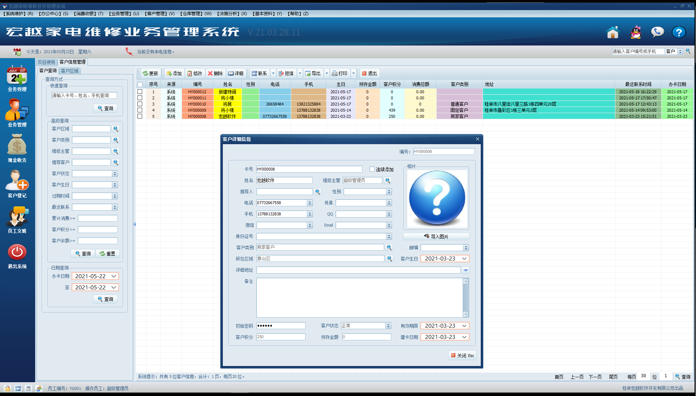Open 【业务管理】 menu in menu bar

tap(124, 14)
